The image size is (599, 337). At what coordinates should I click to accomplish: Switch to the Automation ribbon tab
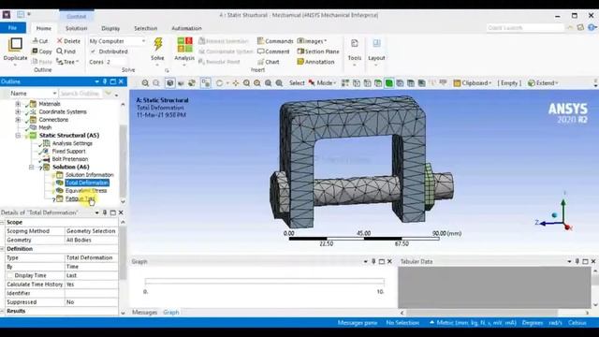(186, 28)
